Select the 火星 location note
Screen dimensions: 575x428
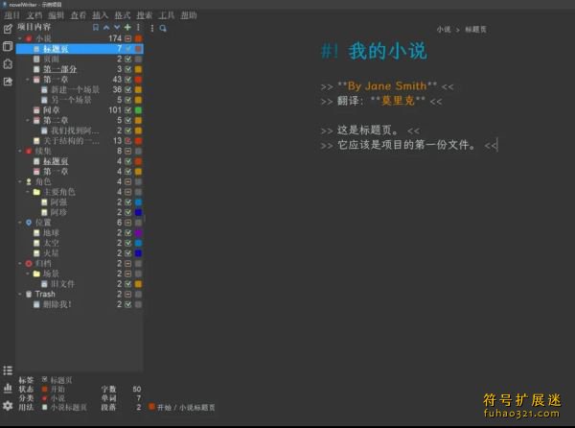51,253
